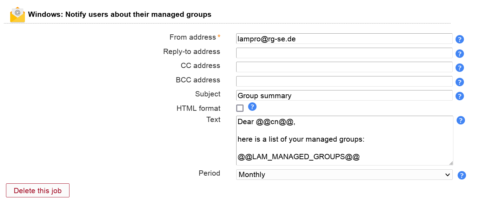Click into the Reply-to address field
This screenshot has width=485, height=210.
tap(344, 53)
